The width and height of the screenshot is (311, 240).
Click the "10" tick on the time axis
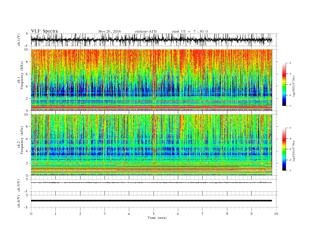276,214
